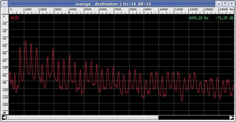Click the 4005.18 Hz frequency readout

[x=198, y=18]
